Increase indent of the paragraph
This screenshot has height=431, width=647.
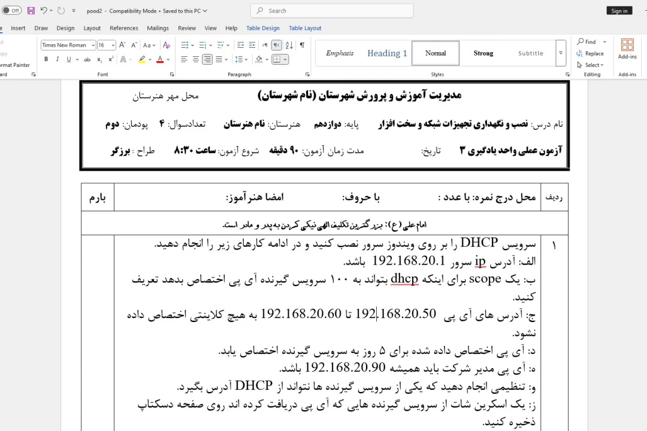click(252, 45)
